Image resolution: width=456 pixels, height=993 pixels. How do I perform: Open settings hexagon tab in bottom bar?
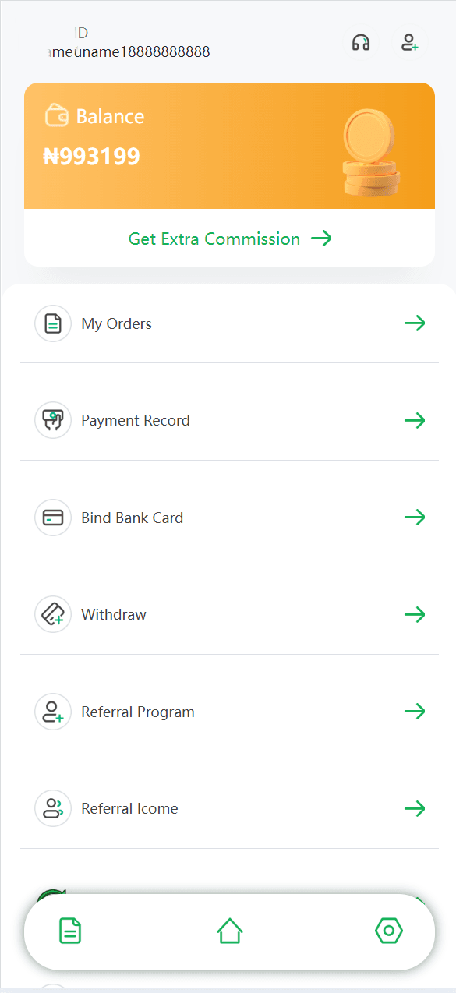pos(389,931)
